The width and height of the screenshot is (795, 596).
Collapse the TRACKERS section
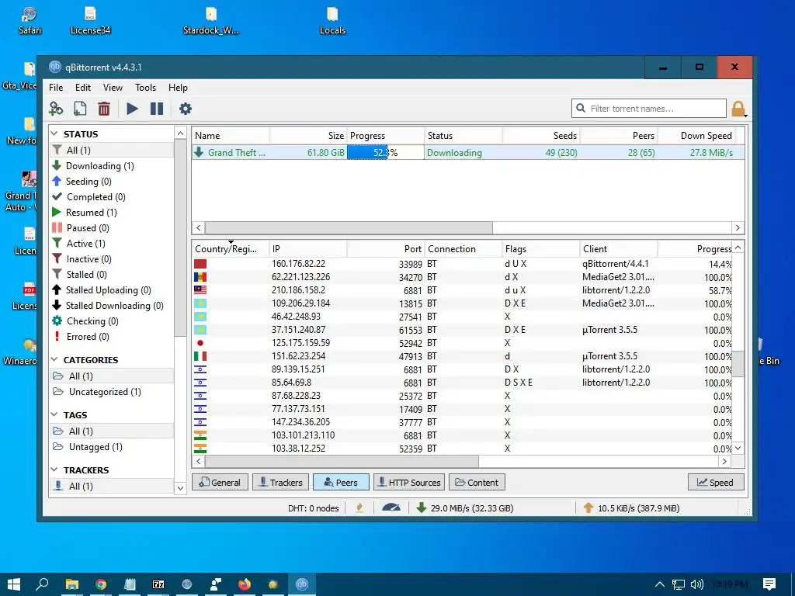(x=54, y=470)
